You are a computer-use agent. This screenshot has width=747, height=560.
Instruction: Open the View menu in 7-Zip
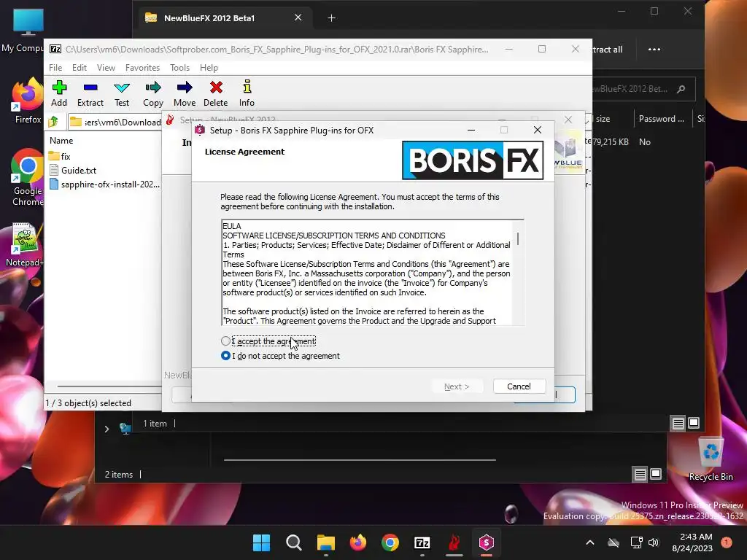[106, 68]
